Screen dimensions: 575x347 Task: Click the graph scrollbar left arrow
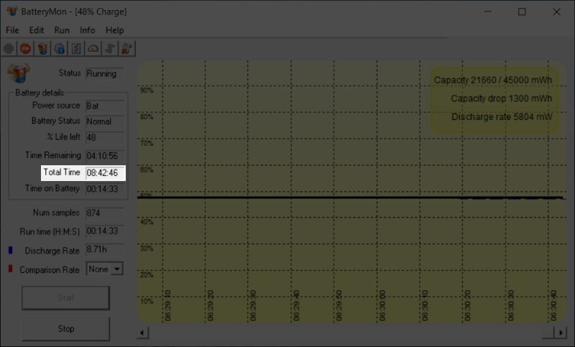(x=142, y=333)
